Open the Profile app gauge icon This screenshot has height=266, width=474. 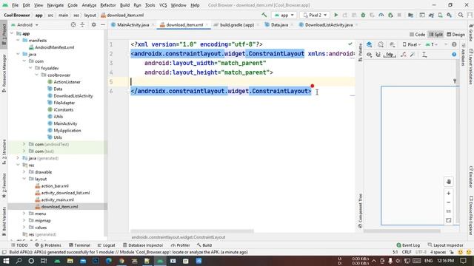click(x=381, y=15)
